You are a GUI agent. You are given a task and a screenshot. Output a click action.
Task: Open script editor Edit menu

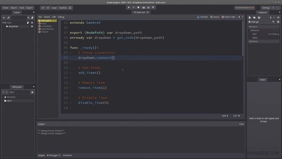pos(54,17)
